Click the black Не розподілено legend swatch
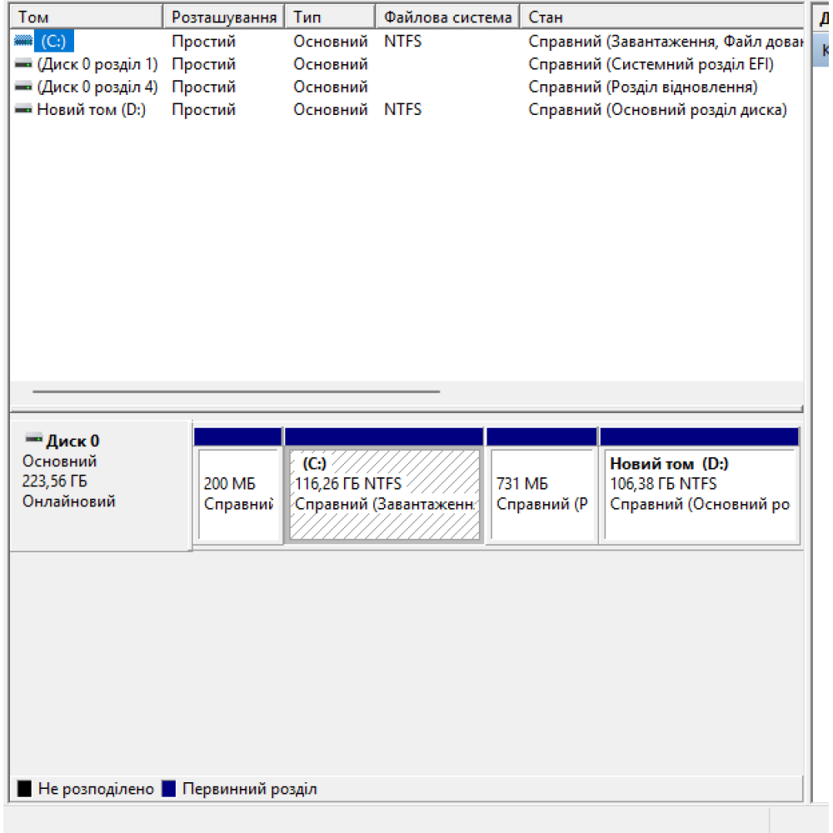Image resolution: width=833 pixels, height=833 pixels. tap(25, 788)
